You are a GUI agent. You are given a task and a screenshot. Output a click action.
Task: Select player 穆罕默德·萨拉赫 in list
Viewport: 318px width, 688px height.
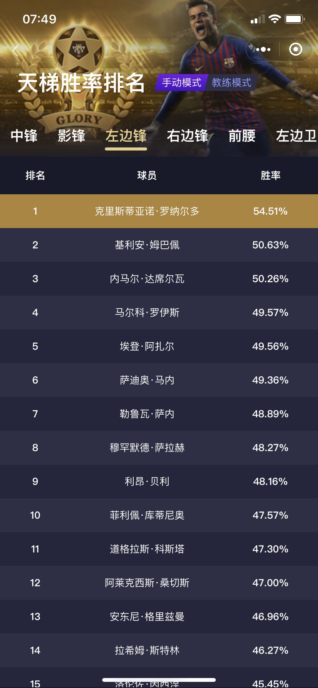[x=147, y=448]
